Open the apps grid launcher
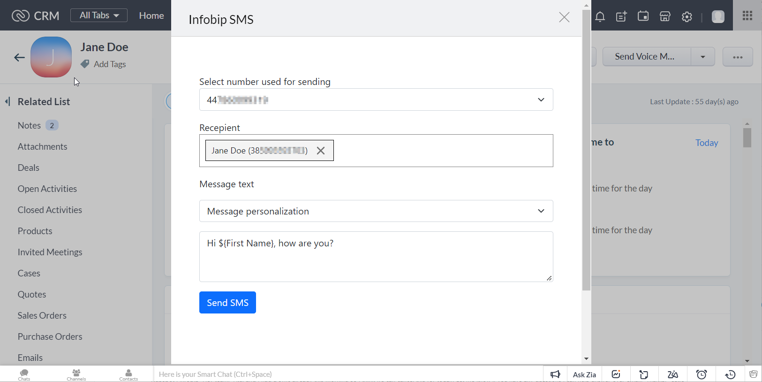Screen dimensions: 762x382 747,15
